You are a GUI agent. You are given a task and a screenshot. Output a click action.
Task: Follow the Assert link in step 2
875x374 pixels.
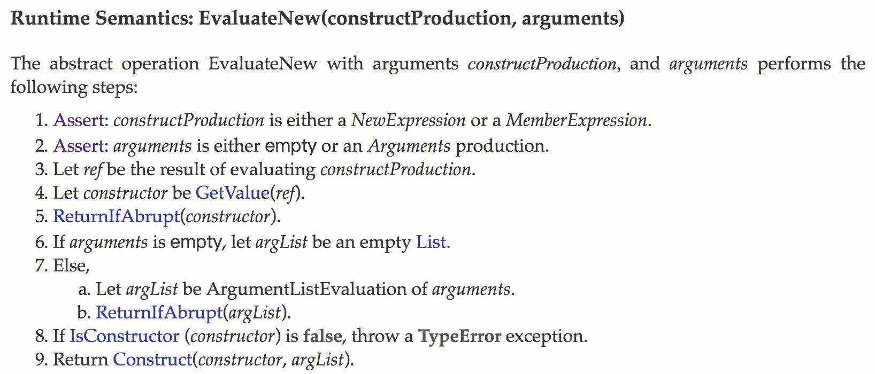point(79,146)
